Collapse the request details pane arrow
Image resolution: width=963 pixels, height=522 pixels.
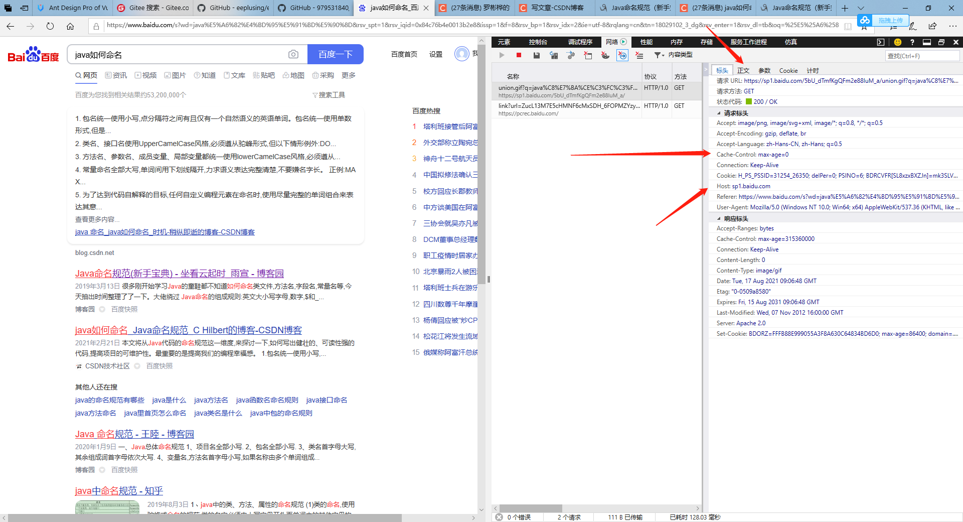click(705, 70)
